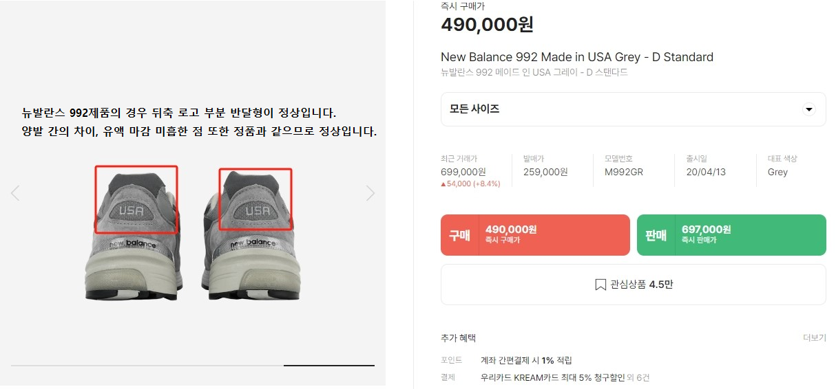The image size is (836, 389).
Task: Select the right shoe heel image
Action: pyautogui.click(x=251, y=234)
